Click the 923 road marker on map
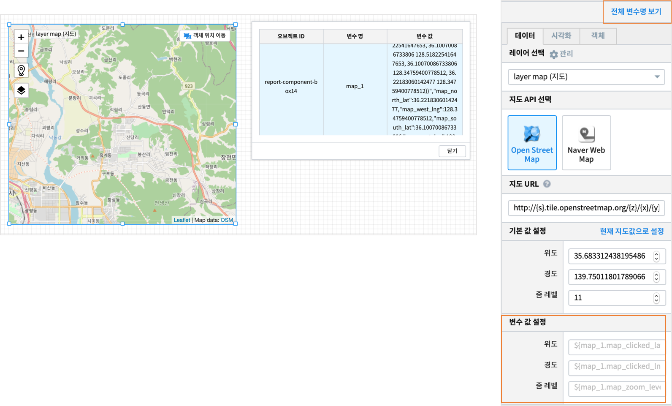672x406 pixels. point(189,86)
